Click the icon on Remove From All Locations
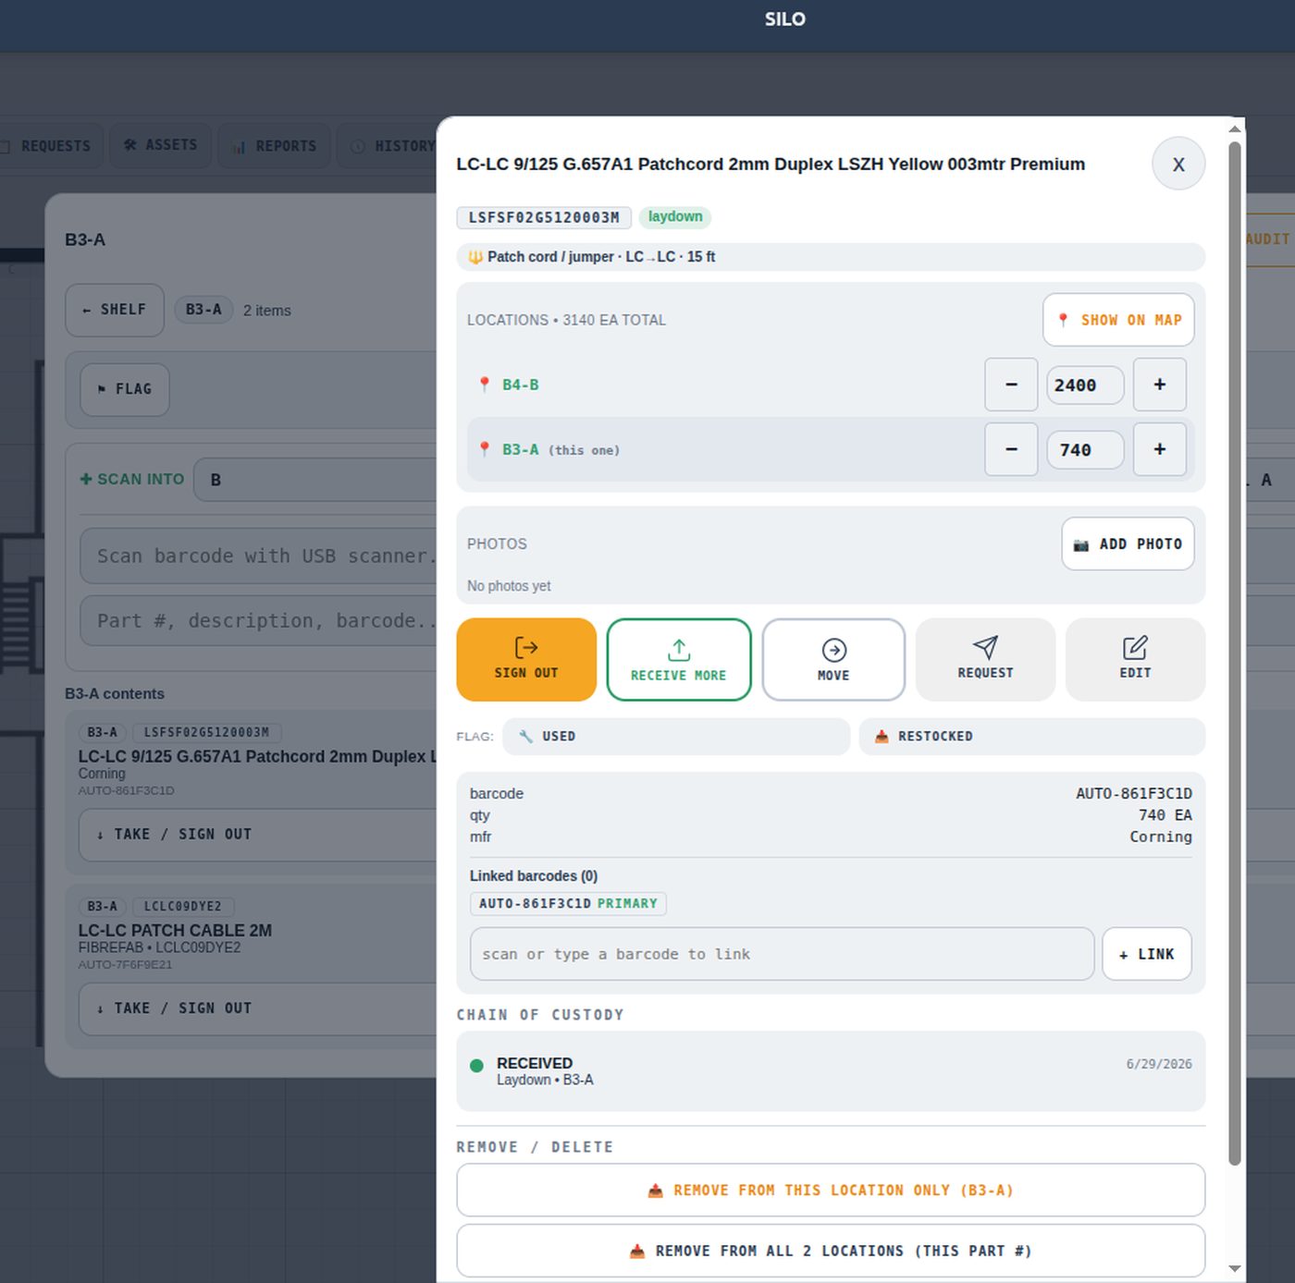Image resolution: width=1295 pixels, height=1283 pixels. pos(637,1252)
